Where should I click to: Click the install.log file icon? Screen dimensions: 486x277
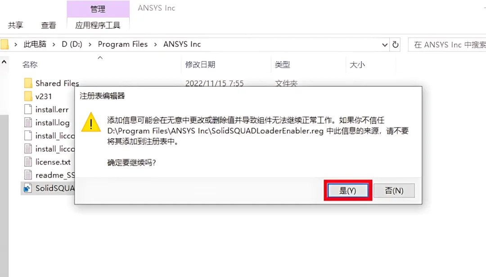coord(28,122)
